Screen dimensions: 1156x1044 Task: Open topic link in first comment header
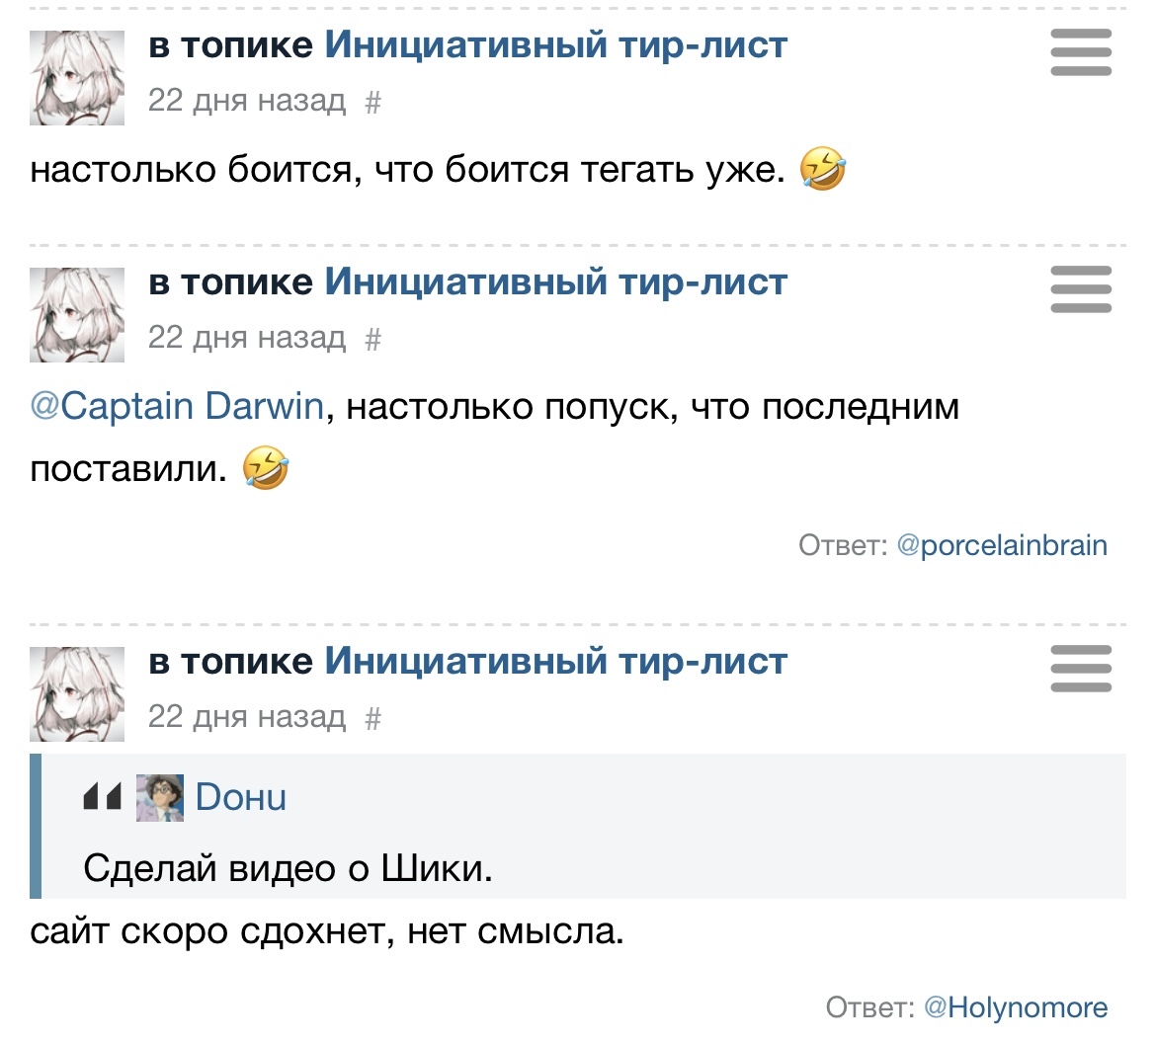[x=555, y=44]
